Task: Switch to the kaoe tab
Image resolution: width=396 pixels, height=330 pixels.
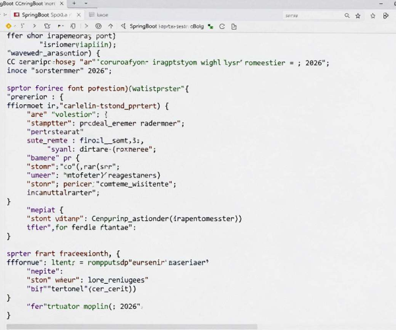Action: click(x=99, y=15)
